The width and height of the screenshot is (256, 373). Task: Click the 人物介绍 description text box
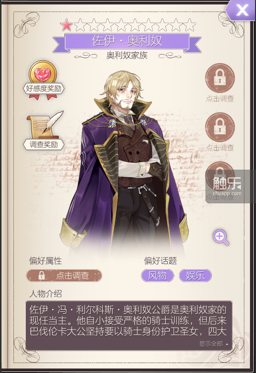click(x=129, y=325)
